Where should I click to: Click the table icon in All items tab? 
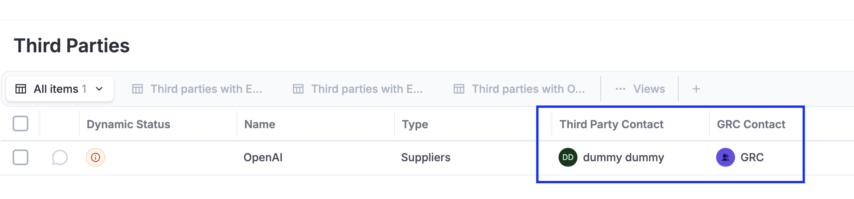pos(21,89)
